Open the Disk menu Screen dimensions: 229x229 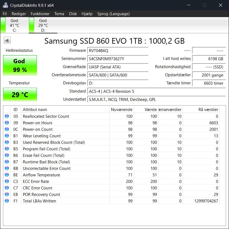tap(73, 14)
